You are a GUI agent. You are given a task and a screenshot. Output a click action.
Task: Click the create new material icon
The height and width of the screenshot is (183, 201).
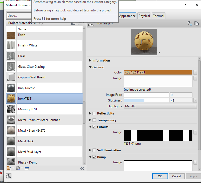point(18,168)
